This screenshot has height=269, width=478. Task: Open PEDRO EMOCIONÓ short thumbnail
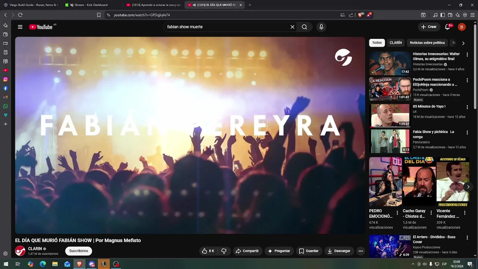(385, 182)
